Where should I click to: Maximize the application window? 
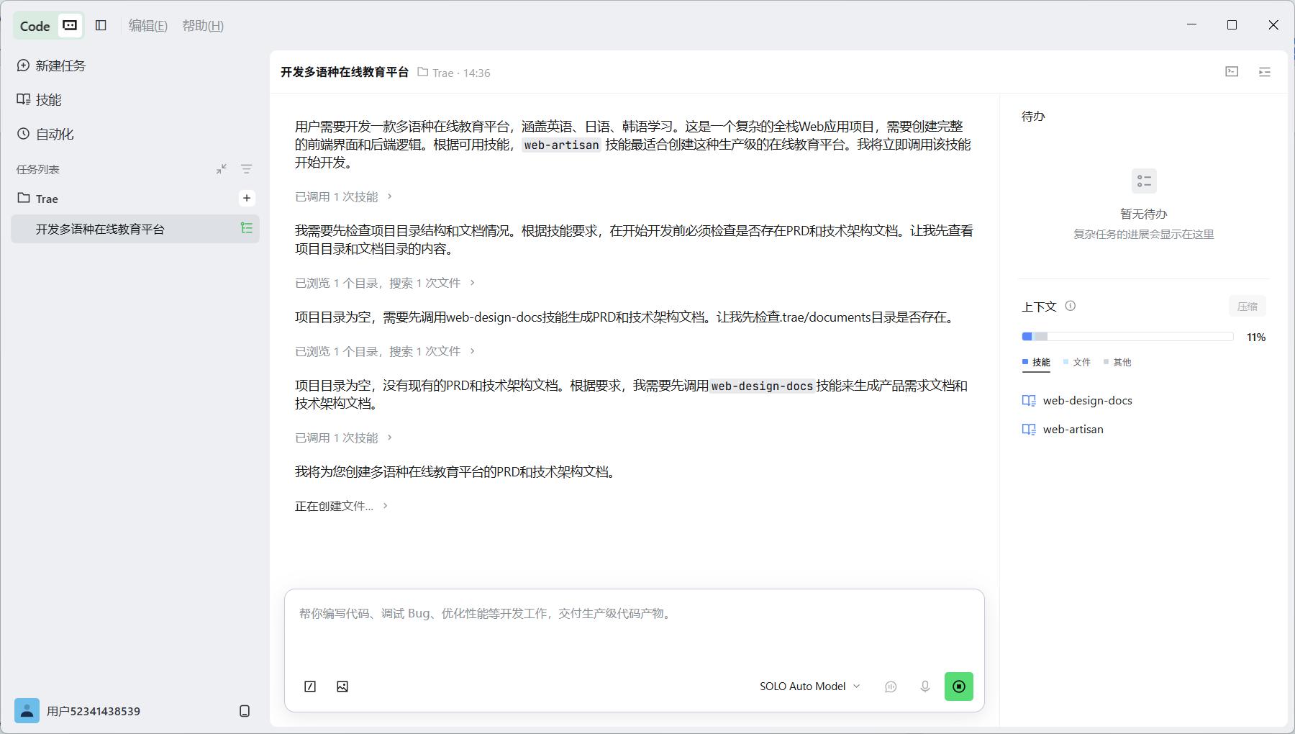(x=1232, y=24)
